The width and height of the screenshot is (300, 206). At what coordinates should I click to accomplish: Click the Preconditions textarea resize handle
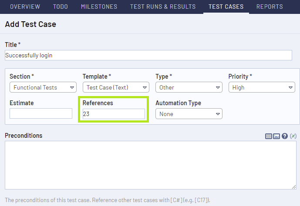(294, 187)
